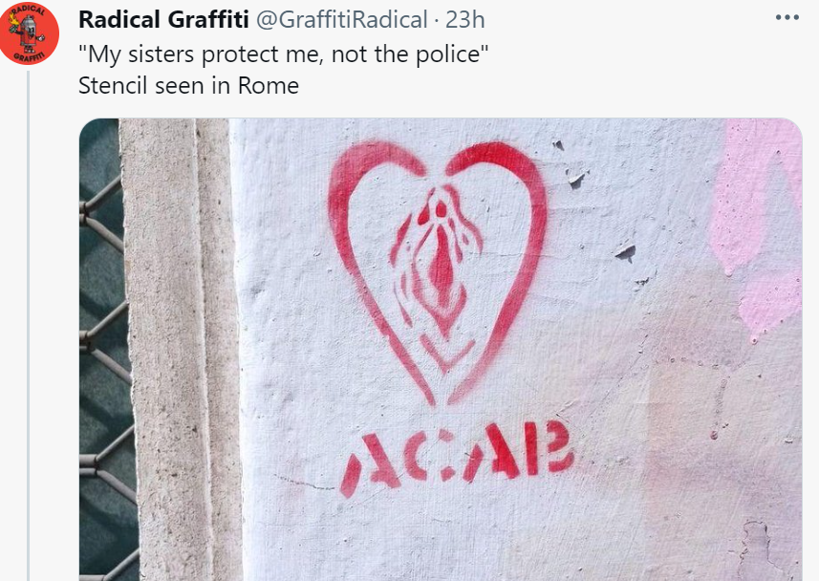Click the thread connector line below avatar
Image resolution: width=819 pixels, height=581 pixels.
[x=29, y=326]
